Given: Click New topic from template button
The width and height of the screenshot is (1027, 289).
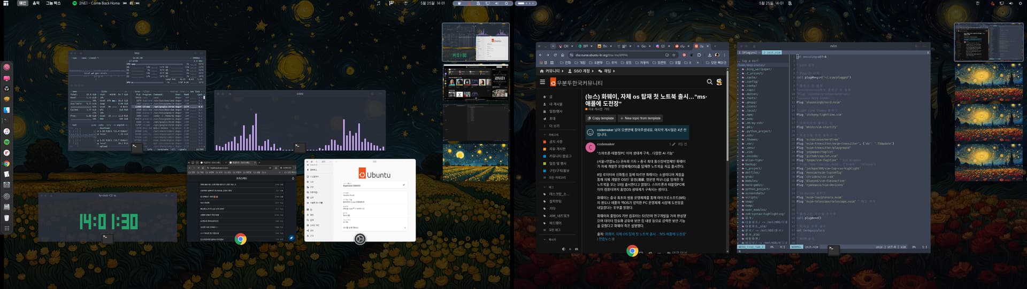Looking at the screenshot, I should [640, 118].
